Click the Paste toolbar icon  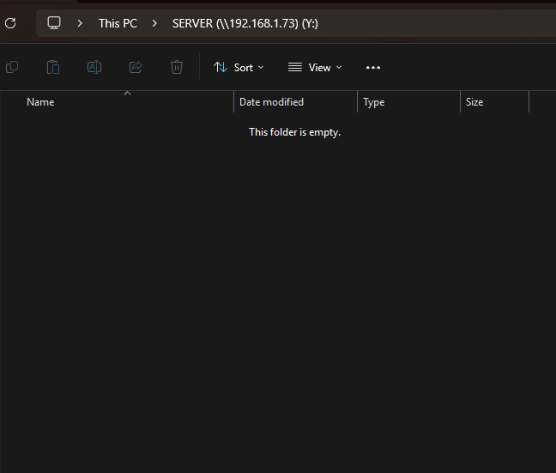(x=53, y=67)
